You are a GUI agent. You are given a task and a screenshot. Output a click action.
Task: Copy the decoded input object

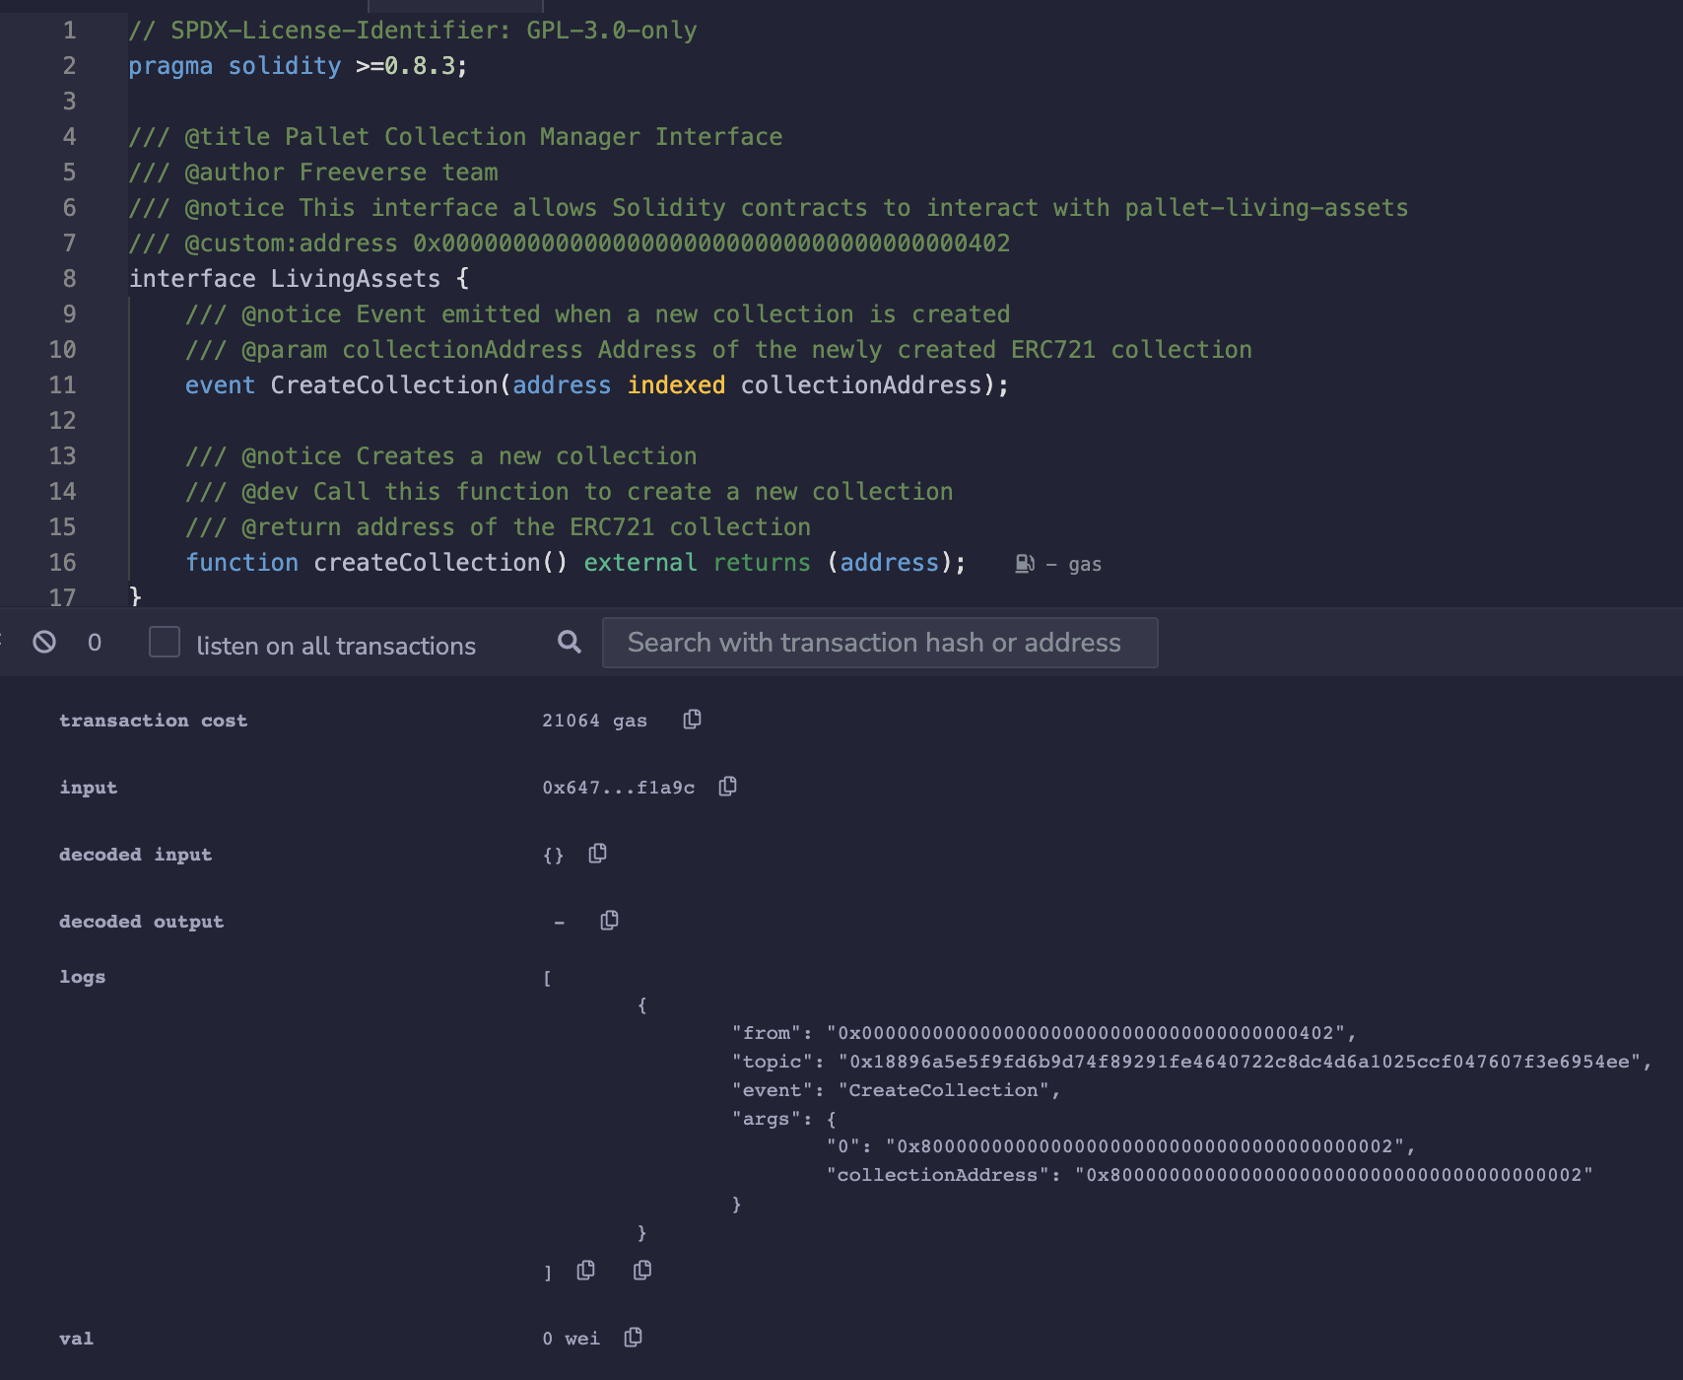(x=597, y=854)
